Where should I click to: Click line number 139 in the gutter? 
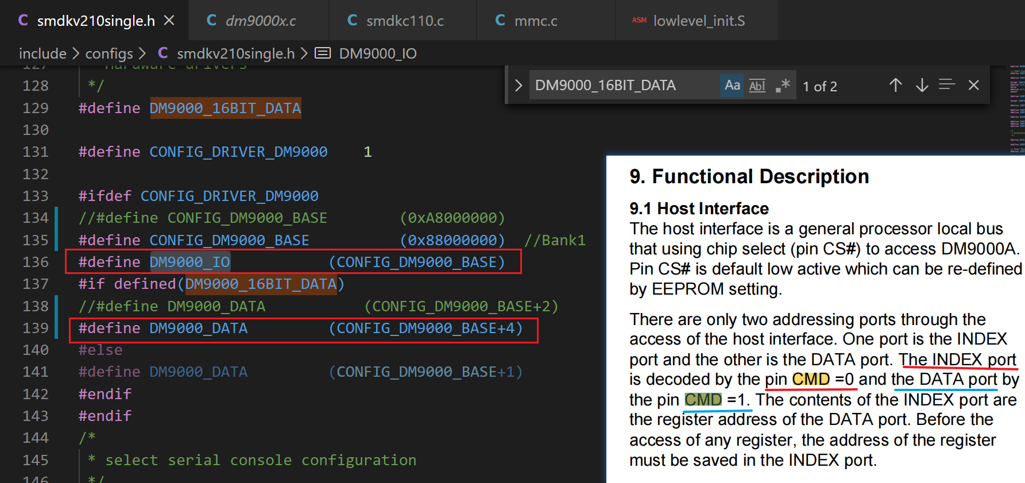click(36, 328)
